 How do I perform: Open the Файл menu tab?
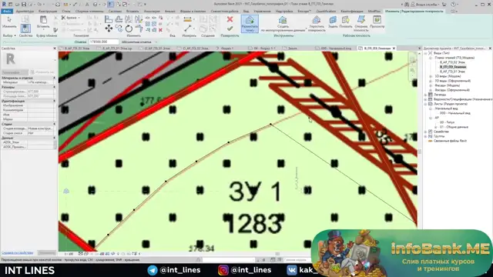click(x=7, y=11)
